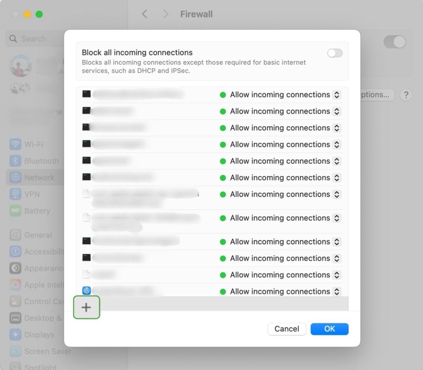Click the green zoom window button
This screenshot has height=370, width=423.
pyautogui.click(x=39, y=14)
